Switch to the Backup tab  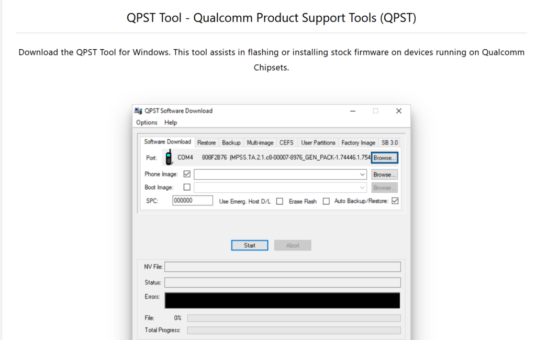point(231,142)
